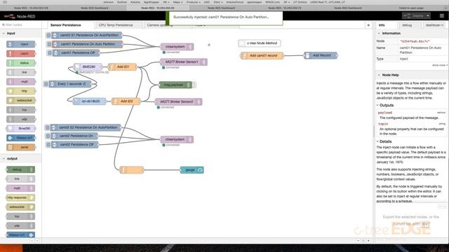The height and width of the screenshot is (252, 449).
Task: Trigger inject button of cam01 Persistence On Auto Partition
Action: click(x=49, y=44)
